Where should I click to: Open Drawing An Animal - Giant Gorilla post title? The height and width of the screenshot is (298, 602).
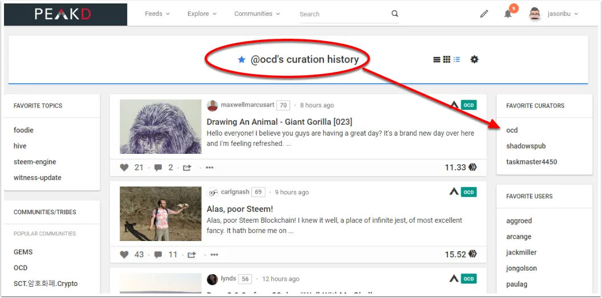[x=279, y=122]
